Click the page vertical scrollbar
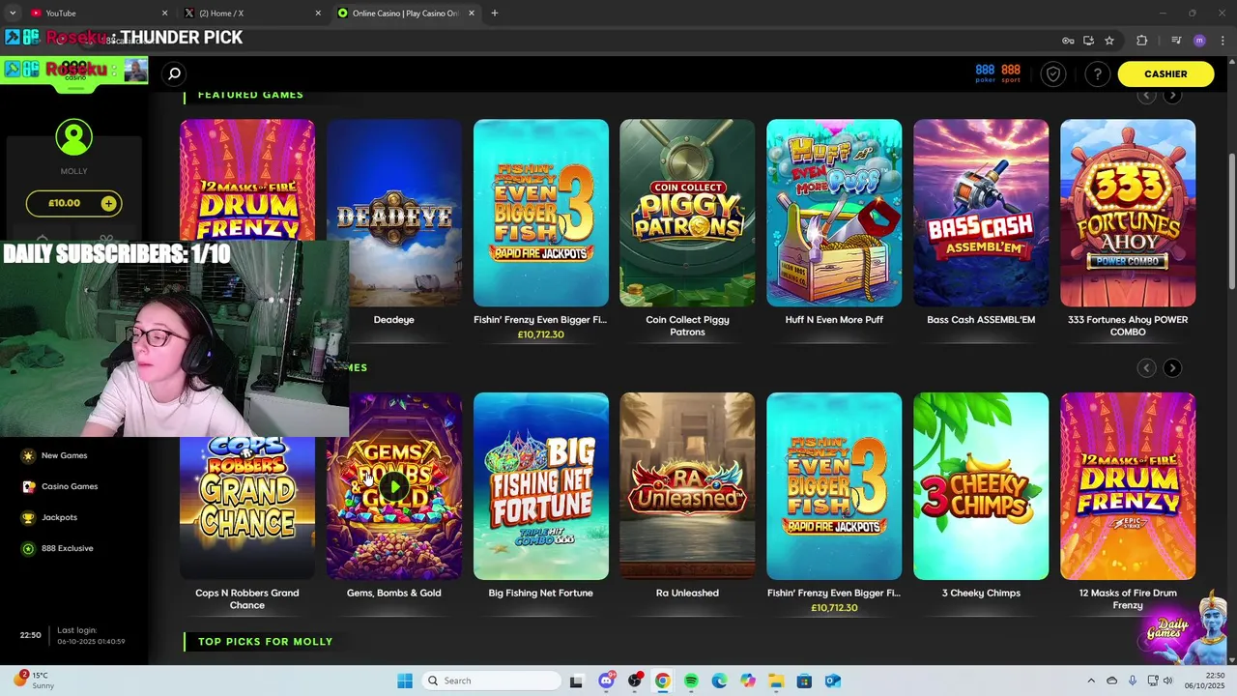The height and width of the screenshot is (696, 1237). tap(1231, 222)
